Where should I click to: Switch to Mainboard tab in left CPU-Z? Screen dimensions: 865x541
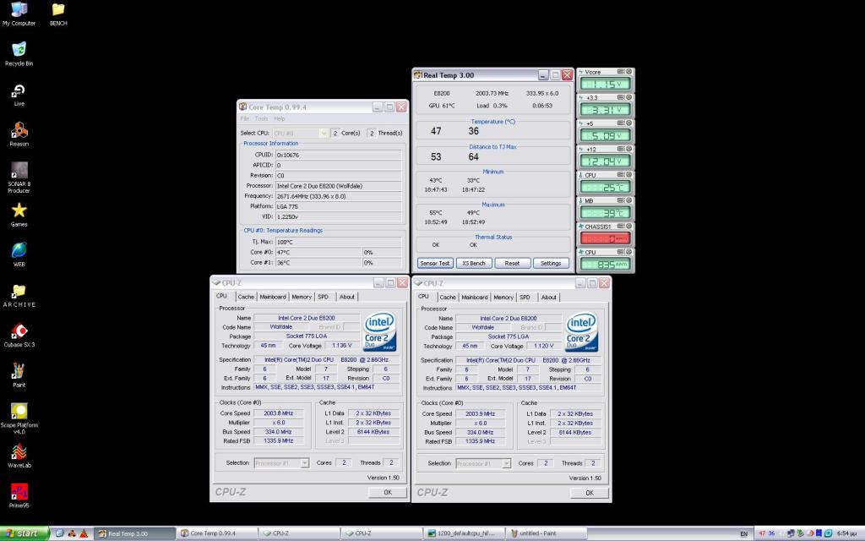tap(273, 297)
